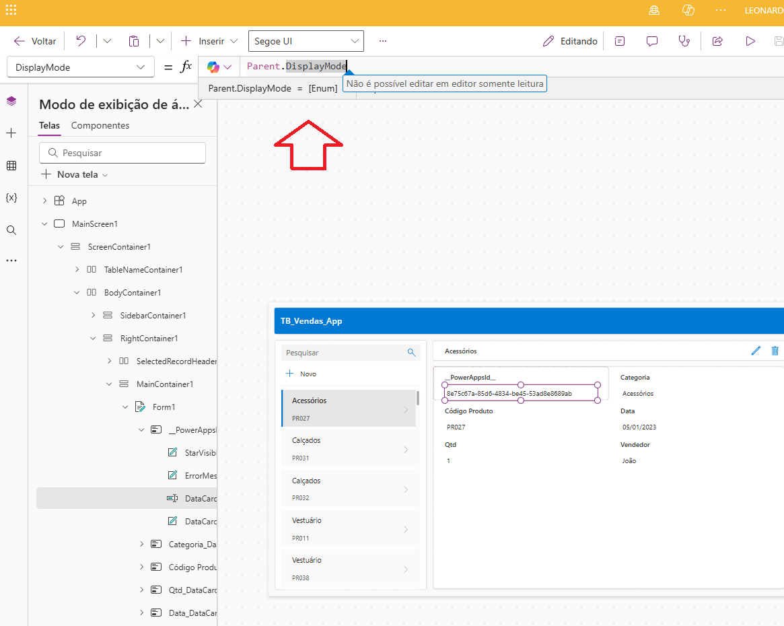Open the comments speech bubble icon
The image size is (784, 626).
(x=652, y=41)
